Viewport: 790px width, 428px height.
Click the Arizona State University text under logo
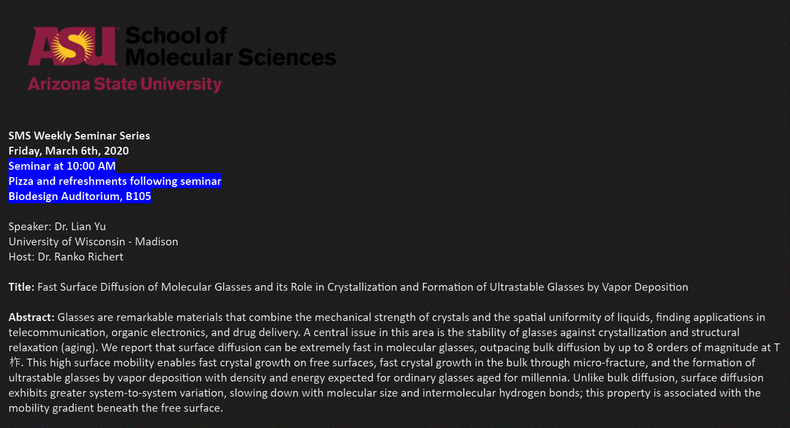(x=125, y=85)
